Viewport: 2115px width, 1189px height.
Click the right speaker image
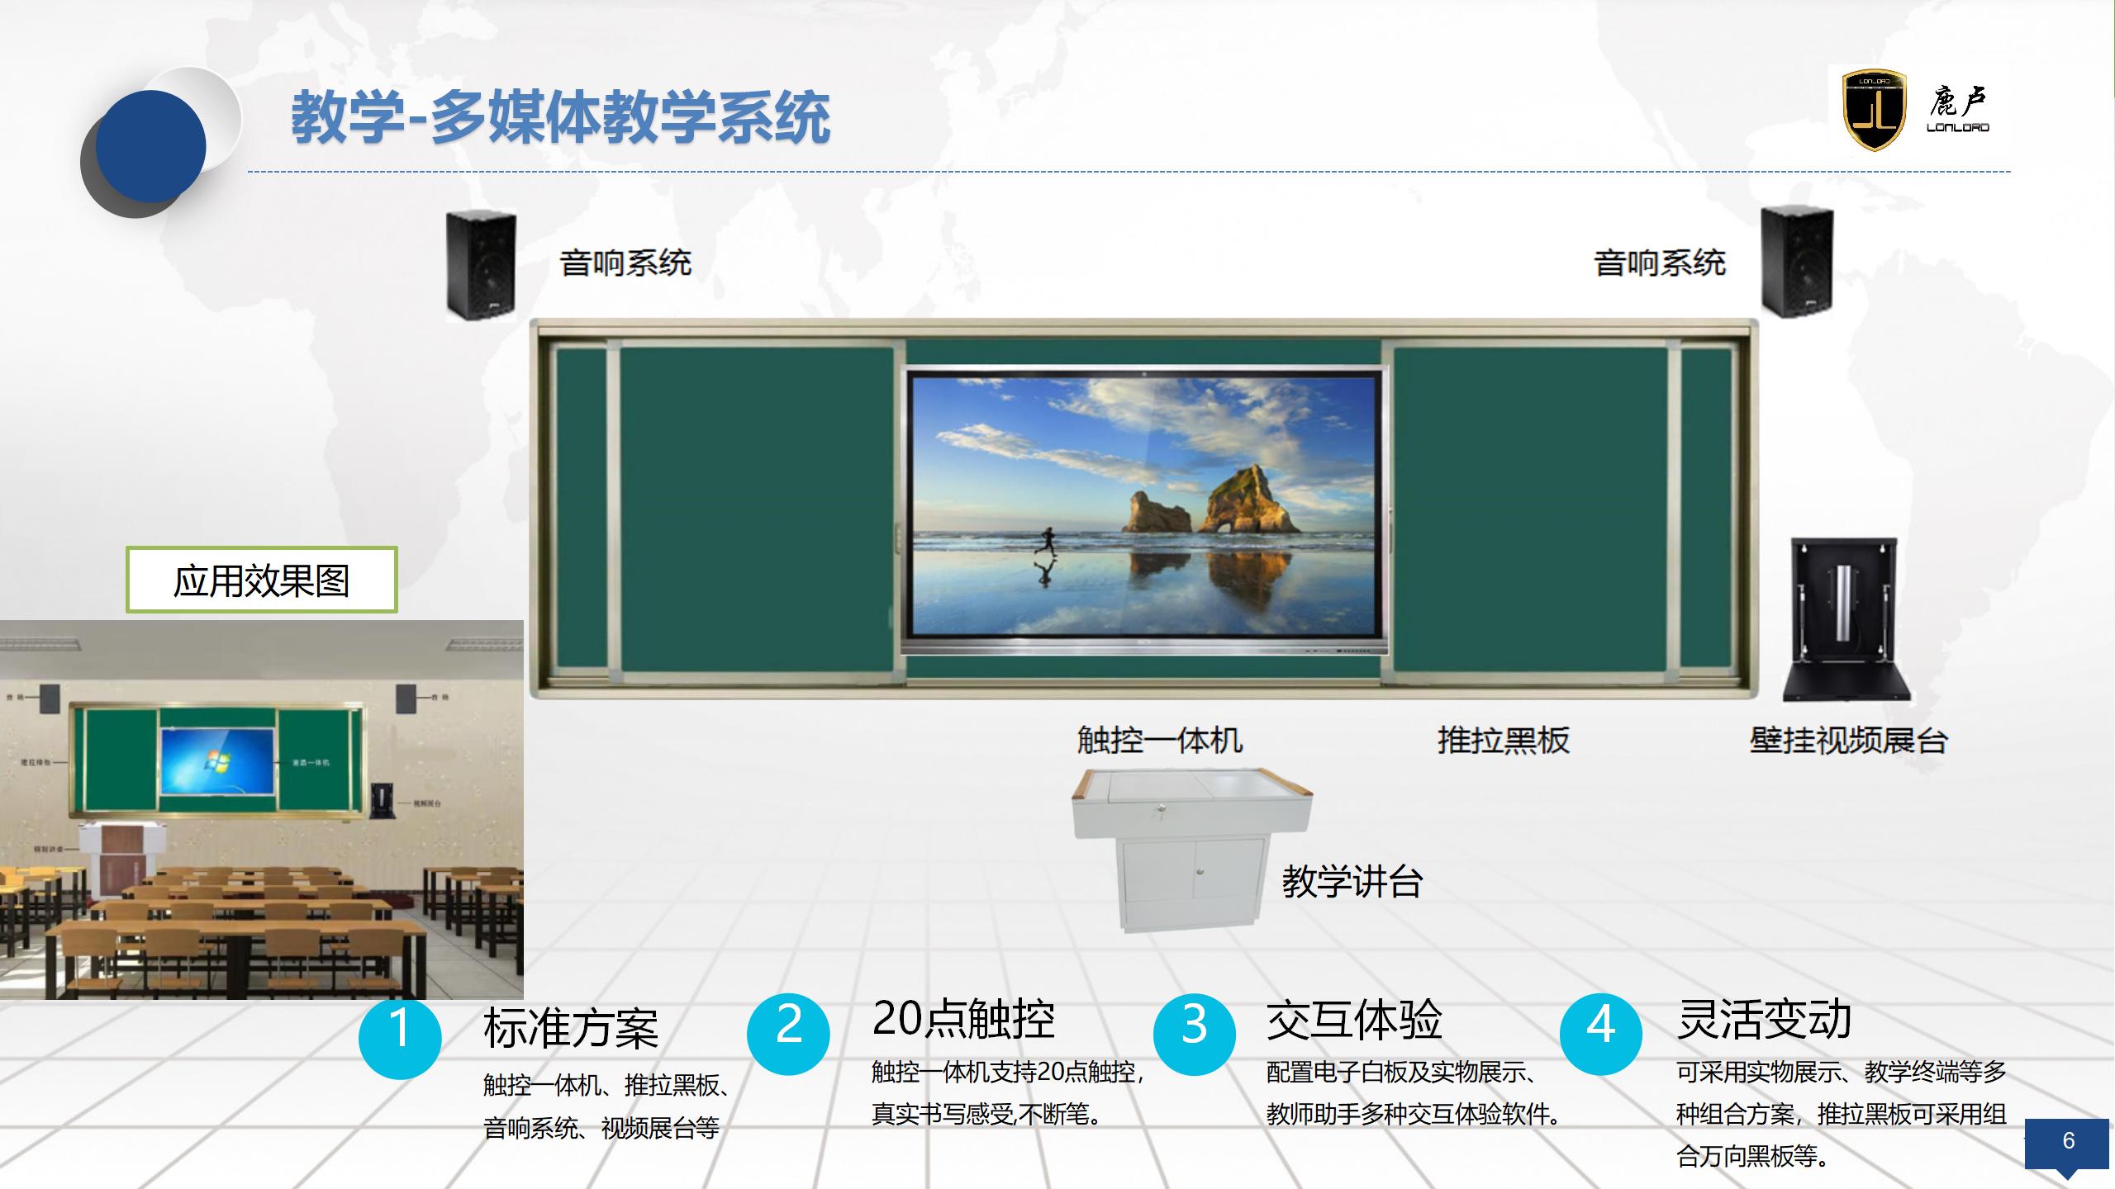coord(1796,261)
